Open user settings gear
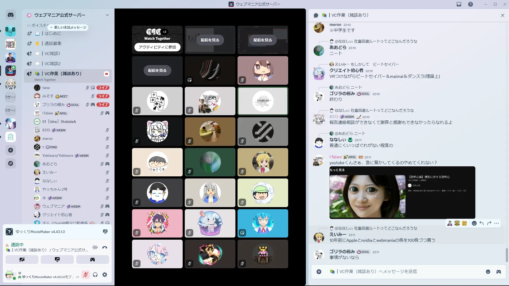 (105, 275)
